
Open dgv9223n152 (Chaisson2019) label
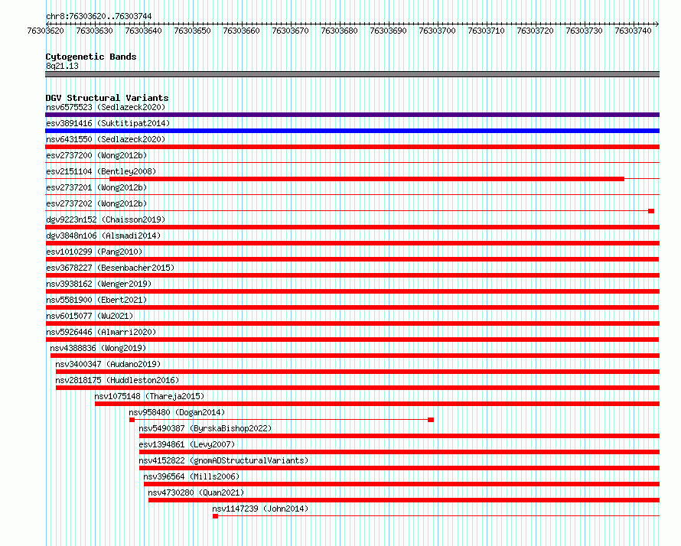tap(106, 219)
